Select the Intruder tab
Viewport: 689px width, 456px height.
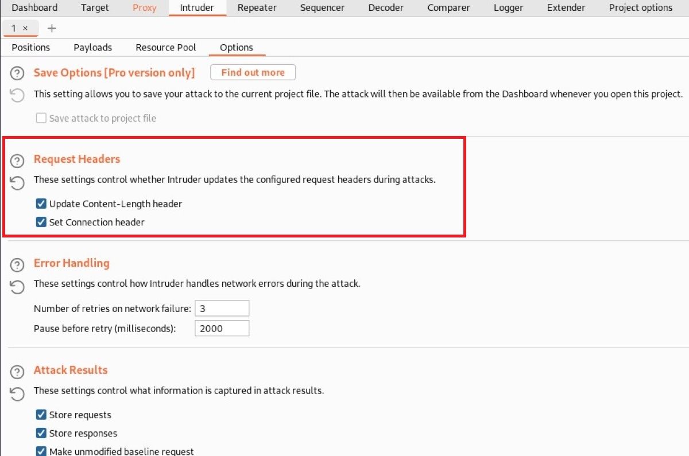[x=197, y=8]
